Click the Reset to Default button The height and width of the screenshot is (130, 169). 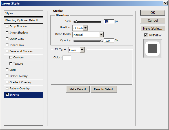click(x=104, y=89)
